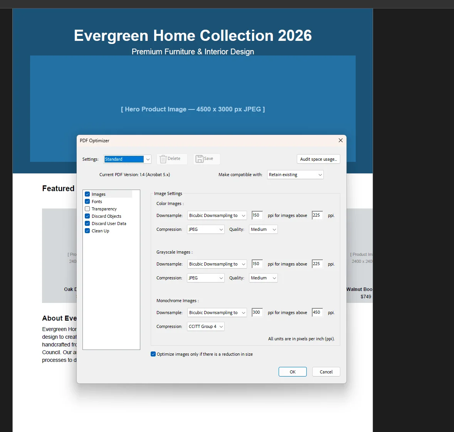Click the Audit space usage button
Screen dimensions: 454x432
tap(318, 159)
